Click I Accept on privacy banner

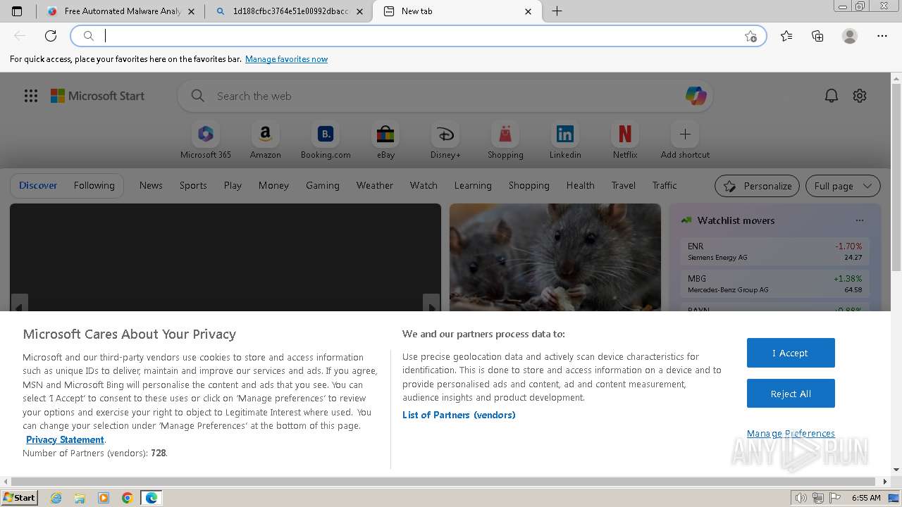[791, 353]
